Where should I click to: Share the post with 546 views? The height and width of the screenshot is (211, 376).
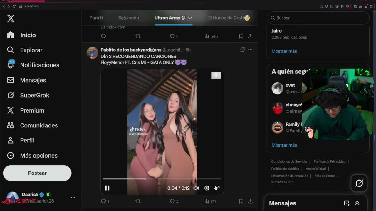(x=250, y=36)
